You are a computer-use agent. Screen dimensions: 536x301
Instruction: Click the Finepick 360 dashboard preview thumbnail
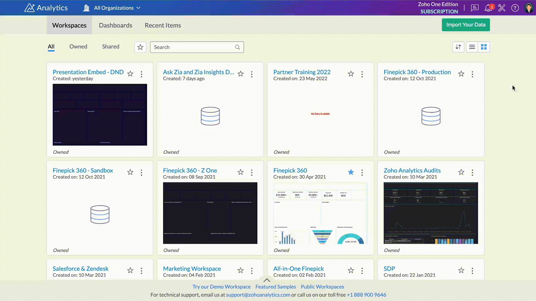pyautogui.click(x=320, y=213)
